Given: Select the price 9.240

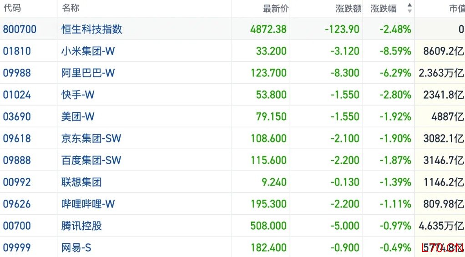Looking at the screenshot, I should pyautogui.click(x=274, y=182).
